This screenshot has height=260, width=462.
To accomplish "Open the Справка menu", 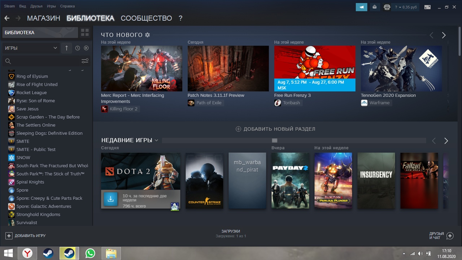I will pos(67,6).
